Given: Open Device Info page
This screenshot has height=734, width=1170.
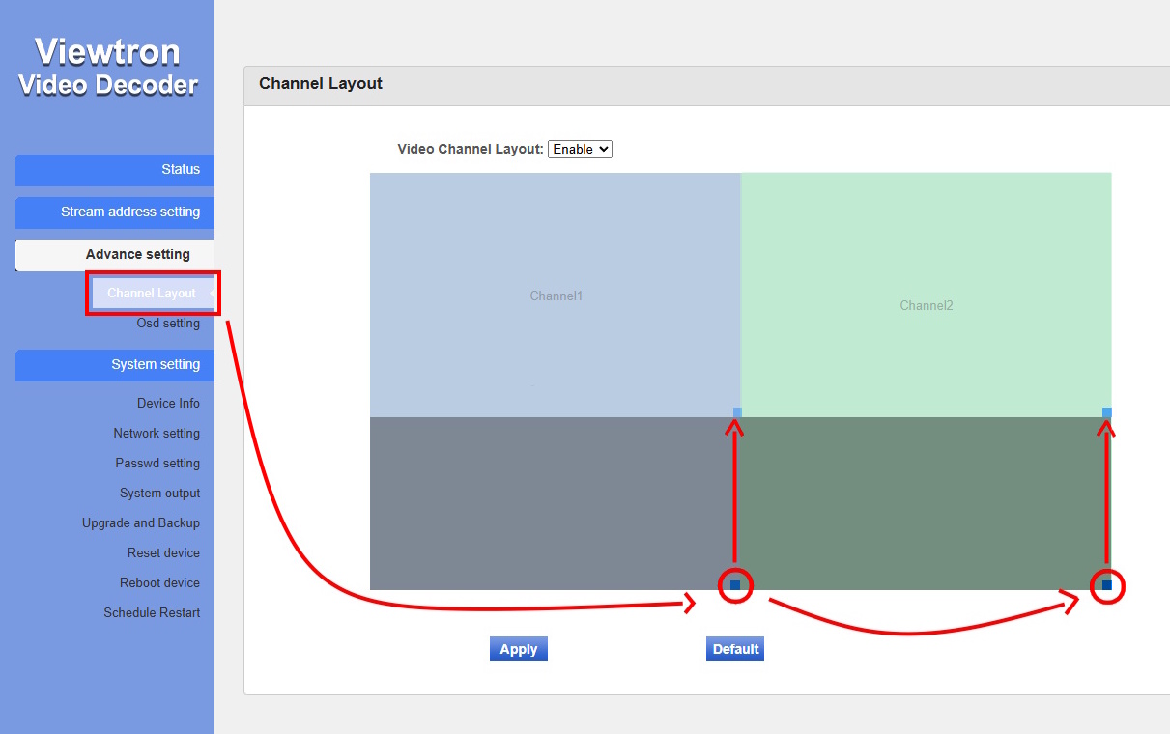Looking at the screenshot, I should 168,404.
